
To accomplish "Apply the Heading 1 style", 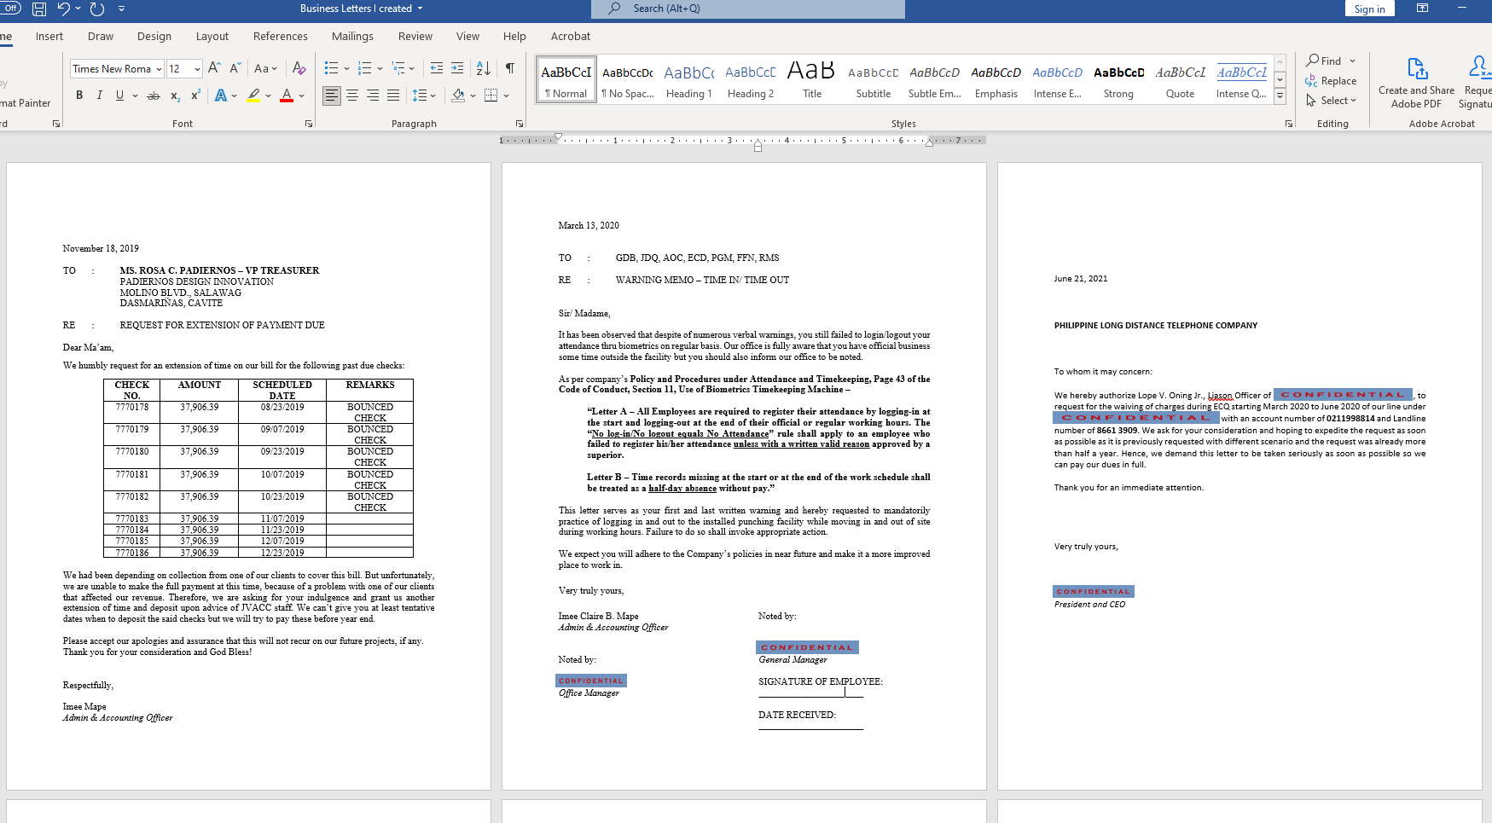I will pos(688,80).
